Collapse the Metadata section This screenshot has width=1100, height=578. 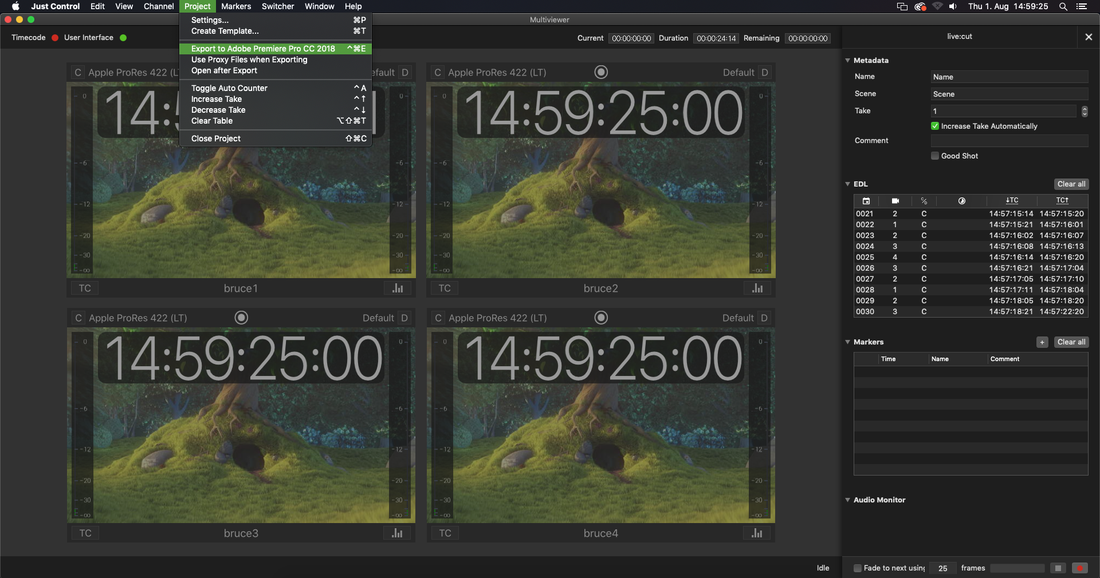pyautogui.click(x=848, y=60)
